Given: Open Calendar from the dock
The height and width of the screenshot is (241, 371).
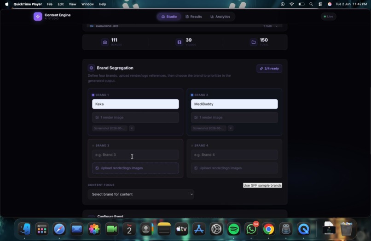Looking at the screenshot, I should (x=129, y=229).
